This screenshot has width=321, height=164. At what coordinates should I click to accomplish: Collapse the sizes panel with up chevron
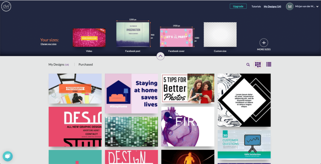click(x=160, y=56)
